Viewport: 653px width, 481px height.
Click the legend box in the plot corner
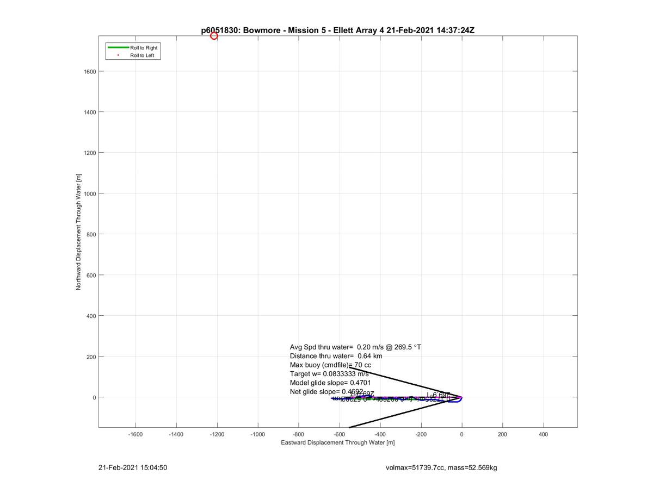(133, 52)
